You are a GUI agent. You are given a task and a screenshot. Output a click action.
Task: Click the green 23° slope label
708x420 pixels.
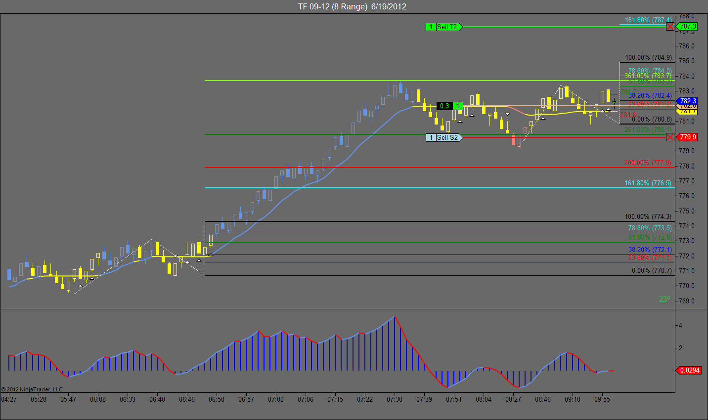tap(664, 299)
